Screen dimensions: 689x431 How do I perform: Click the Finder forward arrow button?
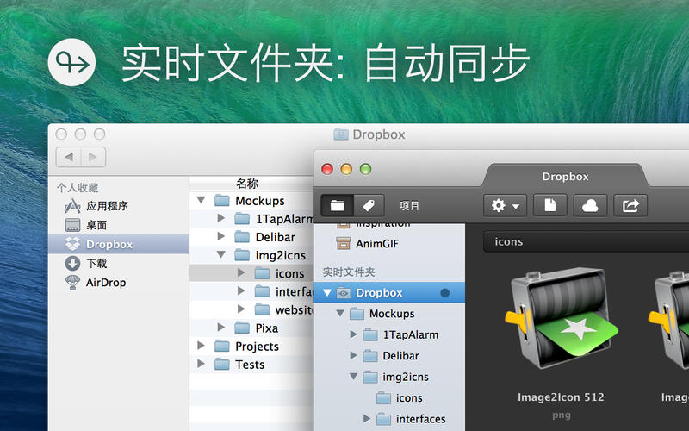click(93, 157)
